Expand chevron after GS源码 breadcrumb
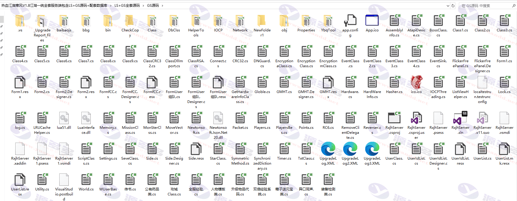 162,6
